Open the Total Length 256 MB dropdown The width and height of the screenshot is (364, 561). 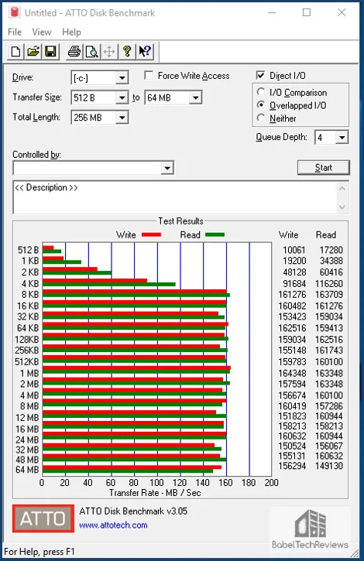[122, 118]
